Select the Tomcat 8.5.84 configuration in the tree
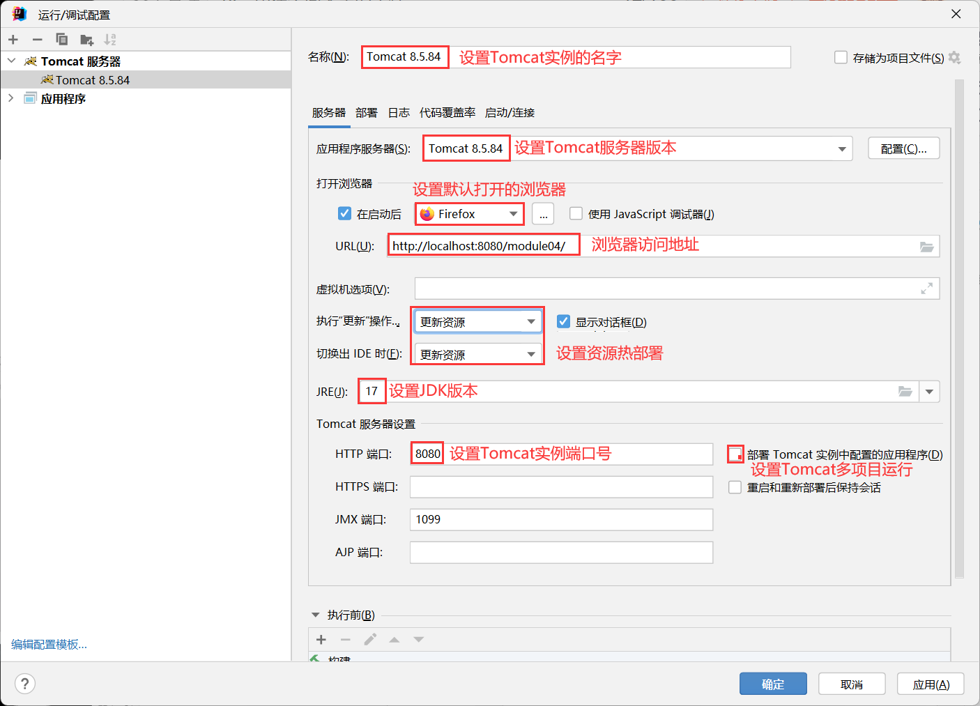This screenshot has width=980, height=706. pos(145,79)
